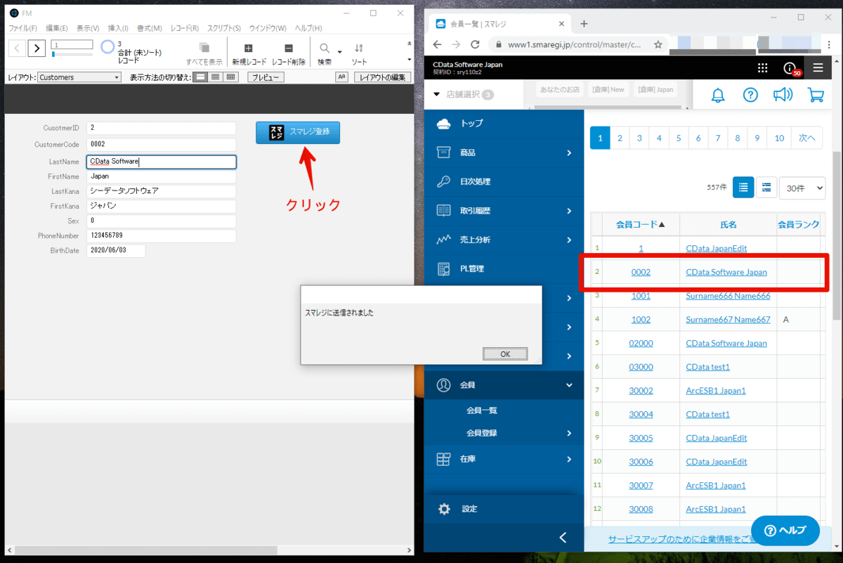This screenshot has height=563, width=843.
Task: Open the Customers layout dropdown
Action: click(79, 77)
